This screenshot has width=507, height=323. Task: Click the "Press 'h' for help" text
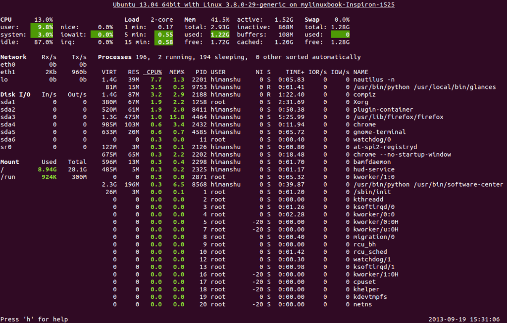click(34, 319)
